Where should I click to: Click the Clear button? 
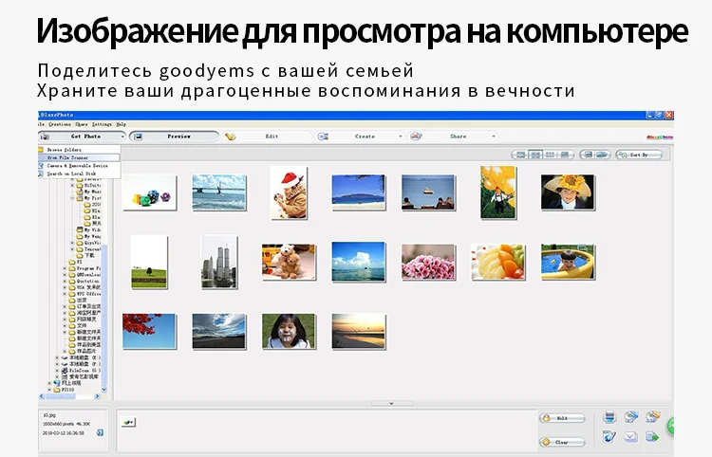tap(562, 442)
